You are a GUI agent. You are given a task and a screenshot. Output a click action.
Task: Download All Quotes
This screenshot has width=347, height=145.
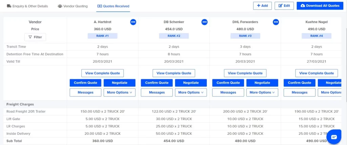tap(320, 6)
